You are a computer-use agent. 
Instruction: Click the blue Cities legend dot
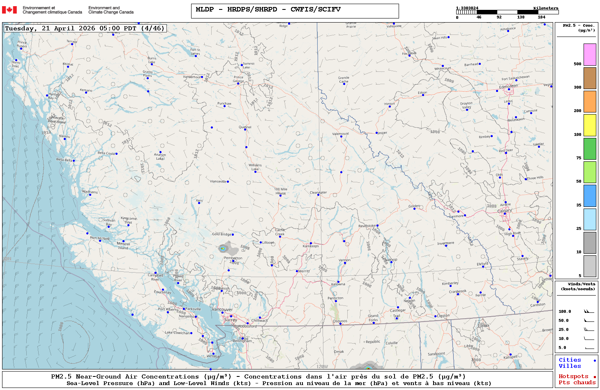click(595, 360)
